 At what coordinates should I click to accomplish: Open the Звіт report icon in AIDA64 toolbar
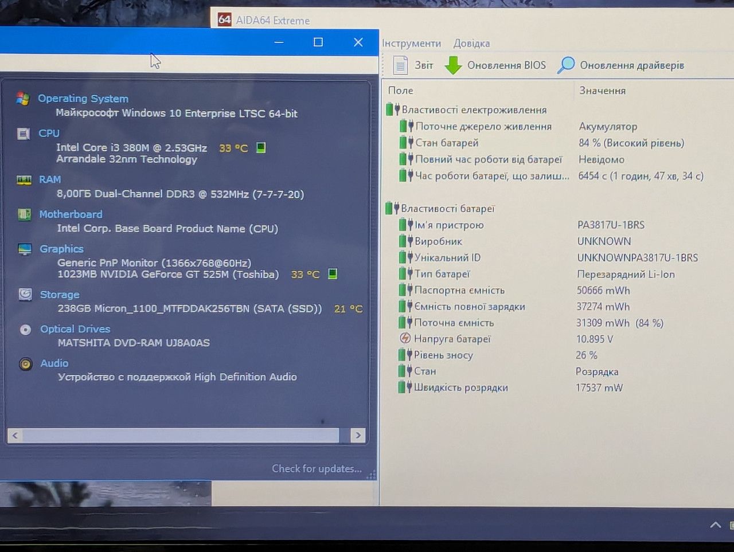(400, 65)
